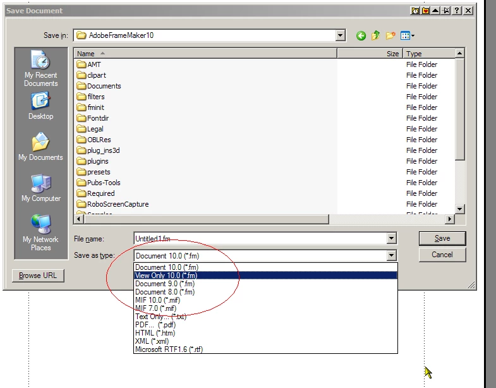Click the Save button
Viewport: 496px width, 388px height.
[442, 238]
